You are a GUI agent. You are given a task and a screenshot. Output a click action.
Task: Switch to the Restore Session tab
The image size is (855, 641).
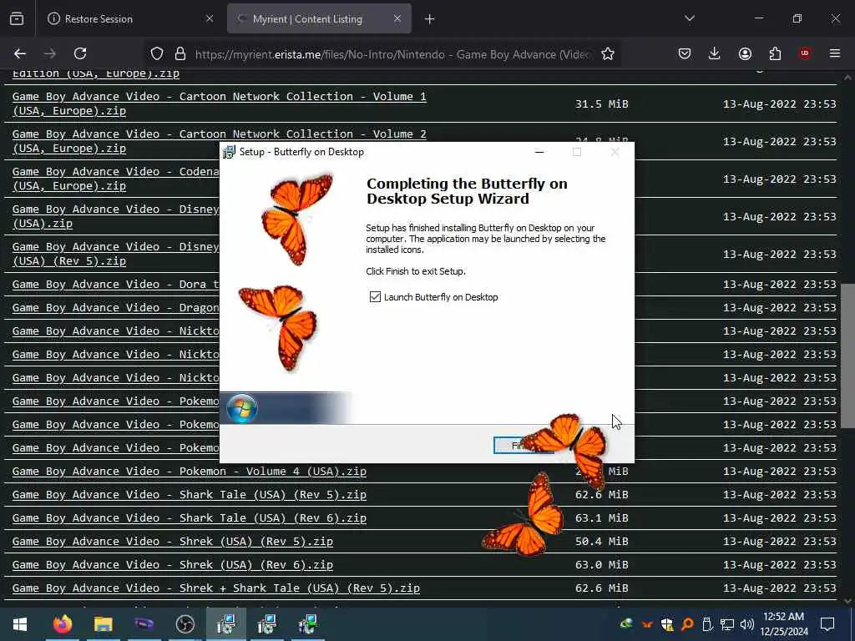click(x=129, y=19)
